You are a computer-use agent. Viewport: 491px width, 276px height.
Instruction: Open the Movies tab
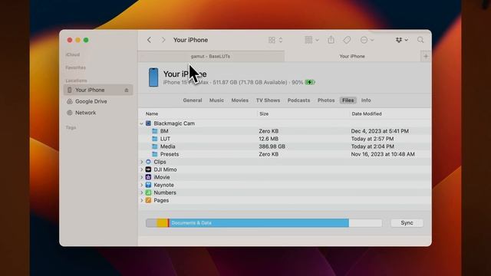coord(240,100)
